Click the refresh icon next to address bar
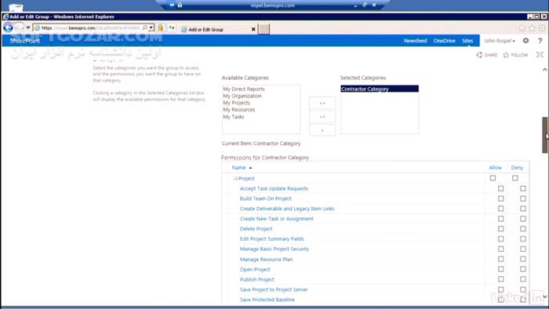This screenshot has width=549, height=309. click(172, 27)
